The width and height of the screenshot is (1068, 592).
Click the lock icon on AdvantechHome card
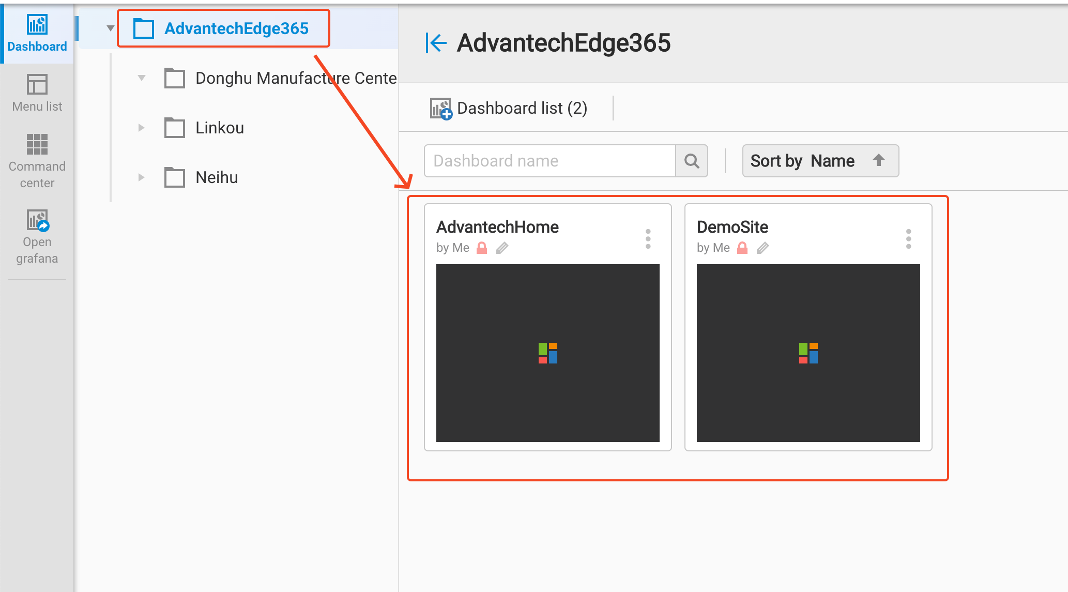482,248
